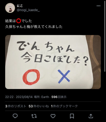Screen dimensions: 106x122
Task: Open the display name にこ
Action: click(x=20, y=6)
